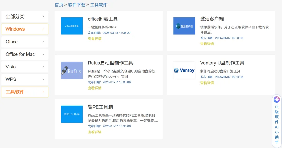The width and height of the screenshot is (282, 148).
Task: Click description 一键彻底移除office
Action: [102, 27]
